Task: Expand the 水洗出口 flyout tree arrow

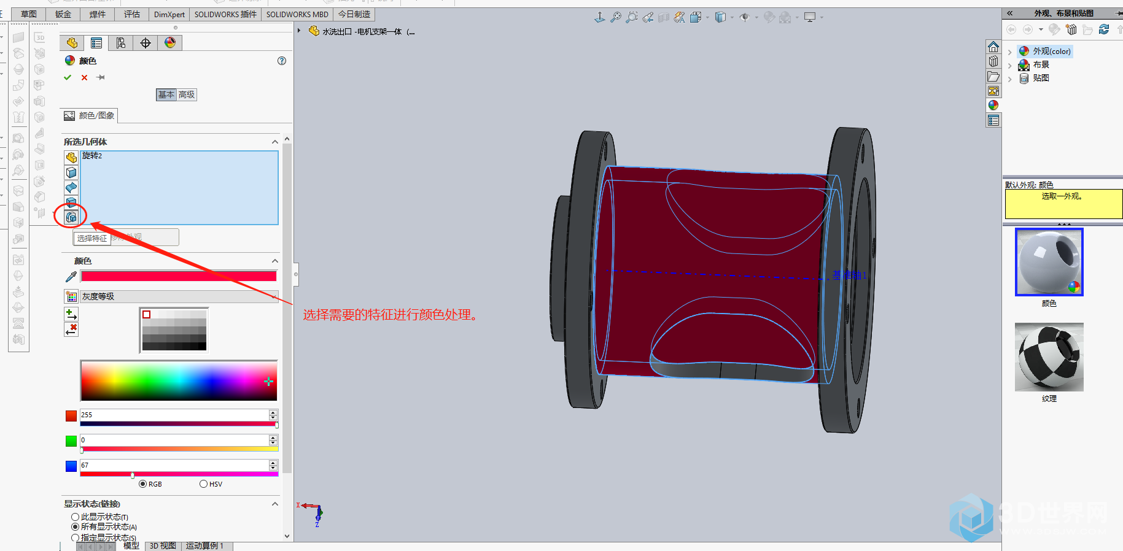Action: point(299,31)
